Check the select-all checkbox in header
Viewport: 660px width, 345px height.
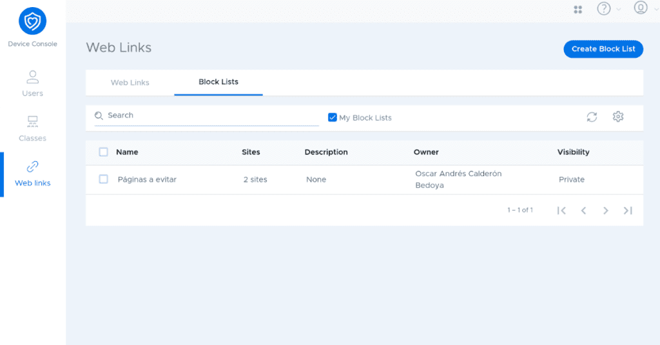103,152
